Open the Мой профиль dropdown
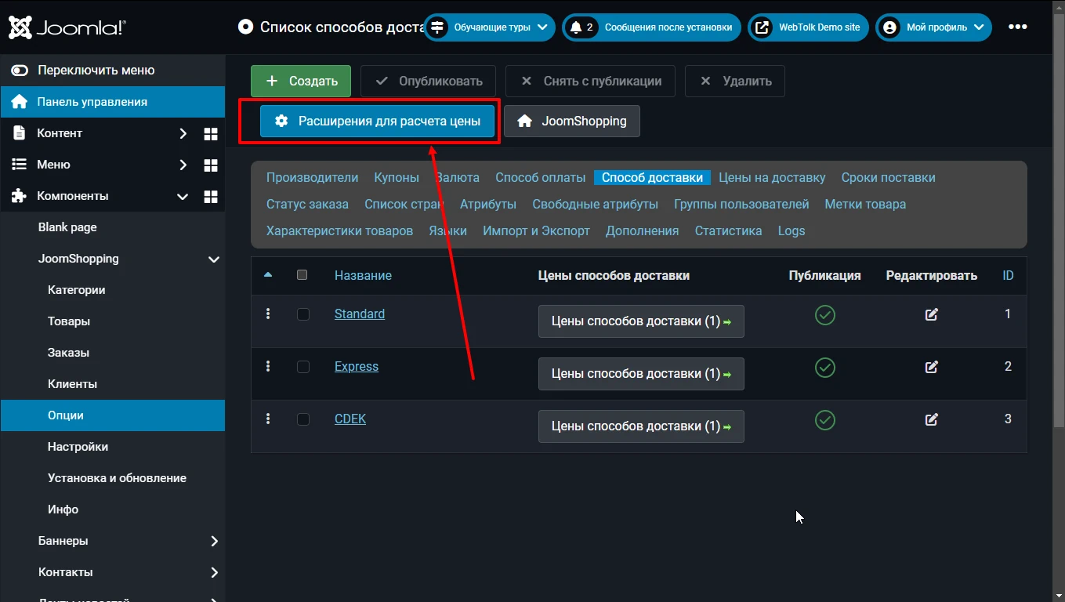This screenshot has width=1065, height=602. pyautogui.click(x=933, y=27)
